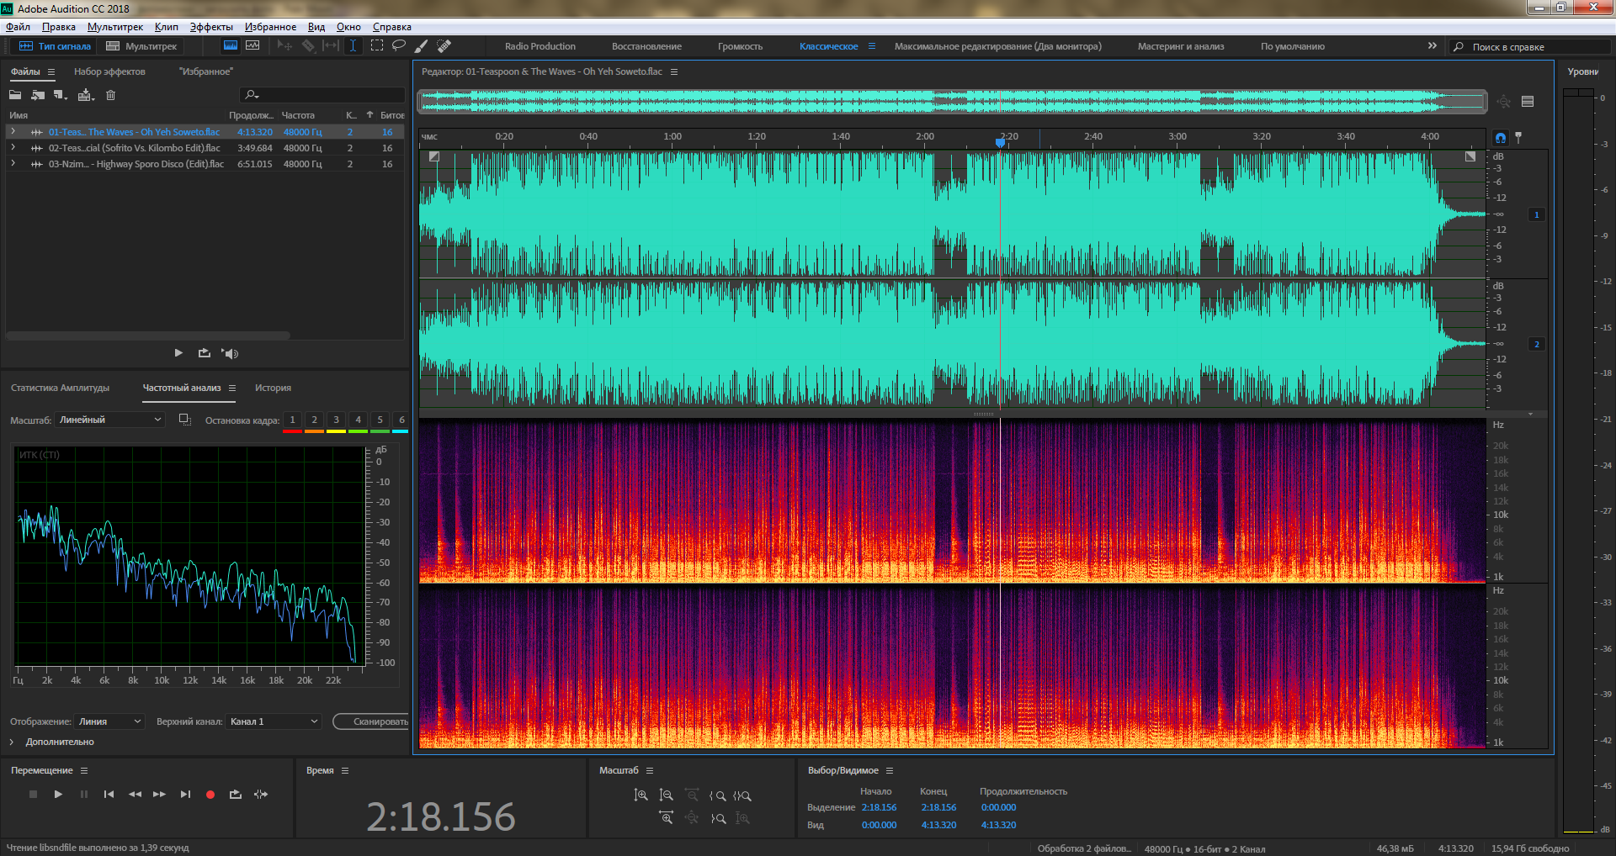Viewport: 1616px width, 856px height.
Task: Select the Marquee Selection tool
Action: tap(376, 45)
